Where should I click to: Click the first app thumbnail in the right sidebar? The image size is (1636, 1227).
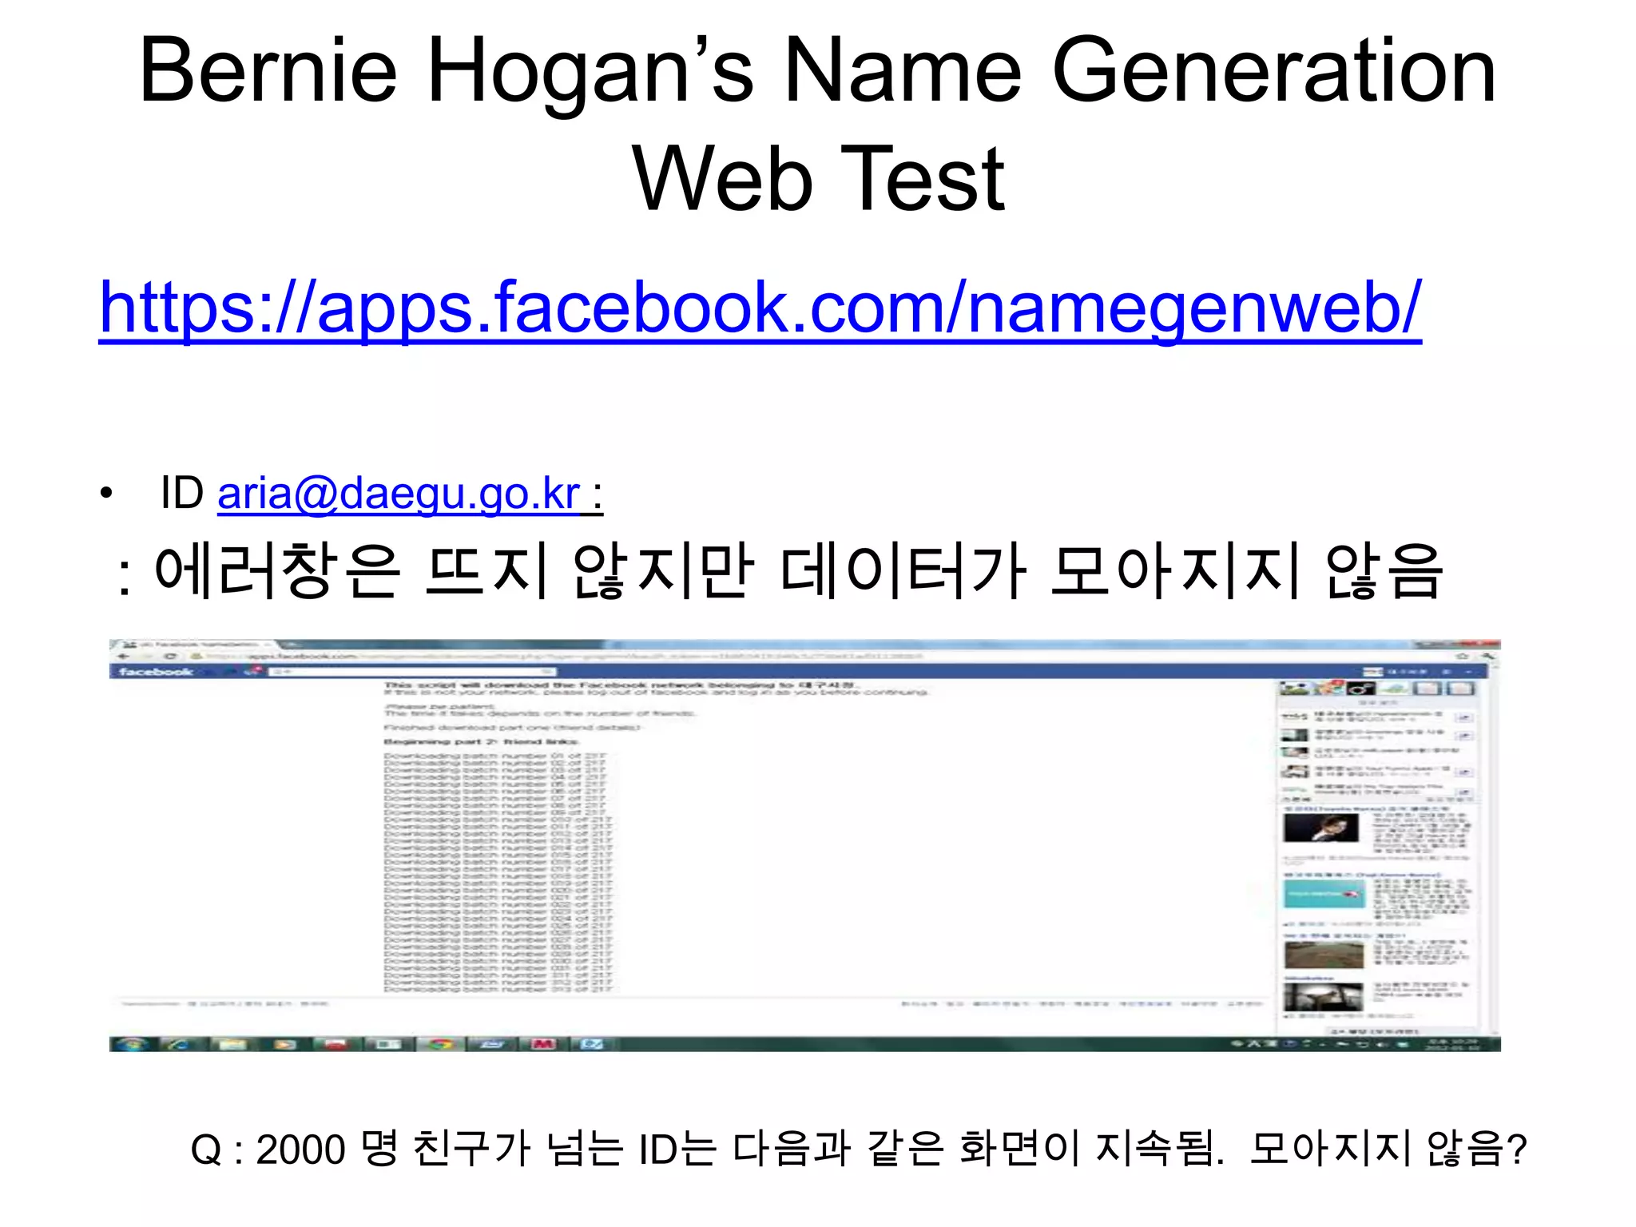click(1294, 689)
